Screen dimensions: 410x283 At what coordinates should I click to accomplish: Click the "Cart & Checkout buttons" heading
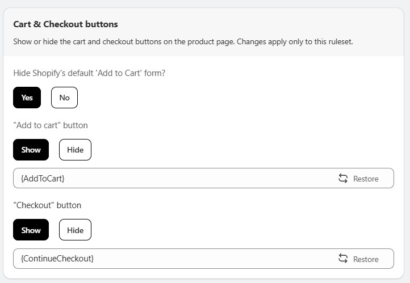coord(65,24)
